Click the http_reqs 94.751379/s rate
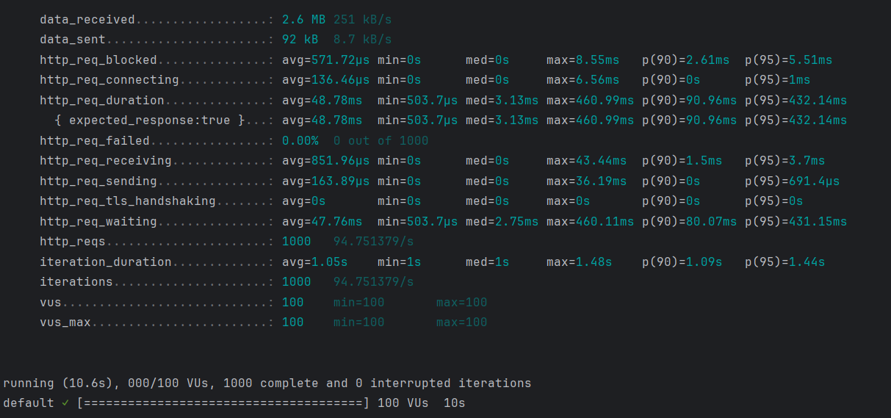The height and width of the screenshot is (418, 891). coord(374,242)
